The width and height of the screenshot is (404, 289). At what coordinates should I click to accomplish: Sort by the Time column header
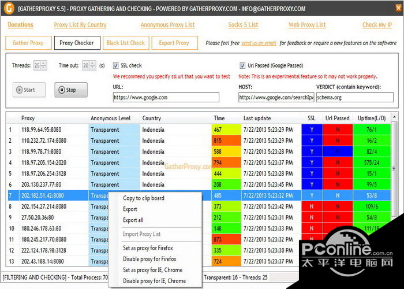226,118
